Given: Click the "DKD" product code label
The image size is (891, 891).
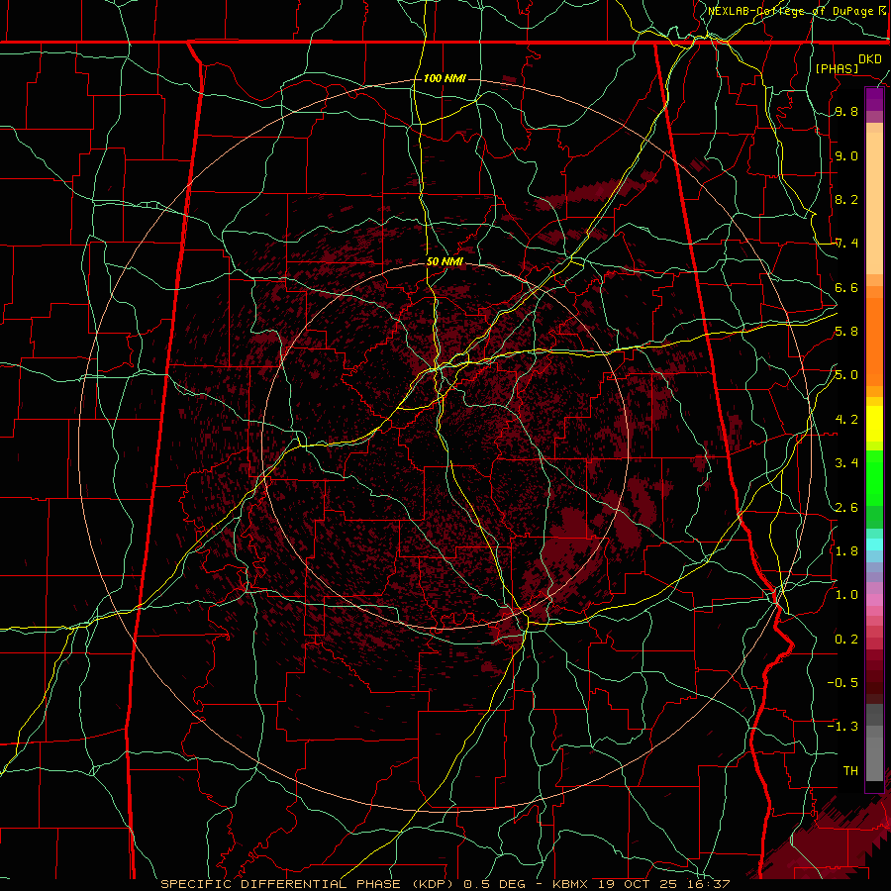Looking at the screenshot, I should [x=869, y=58].
